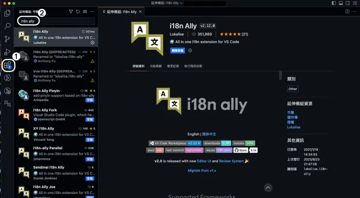Open Sendmei i18n Ally extension entry
Viewport: 360px width, 198px height.
[56, 173]
